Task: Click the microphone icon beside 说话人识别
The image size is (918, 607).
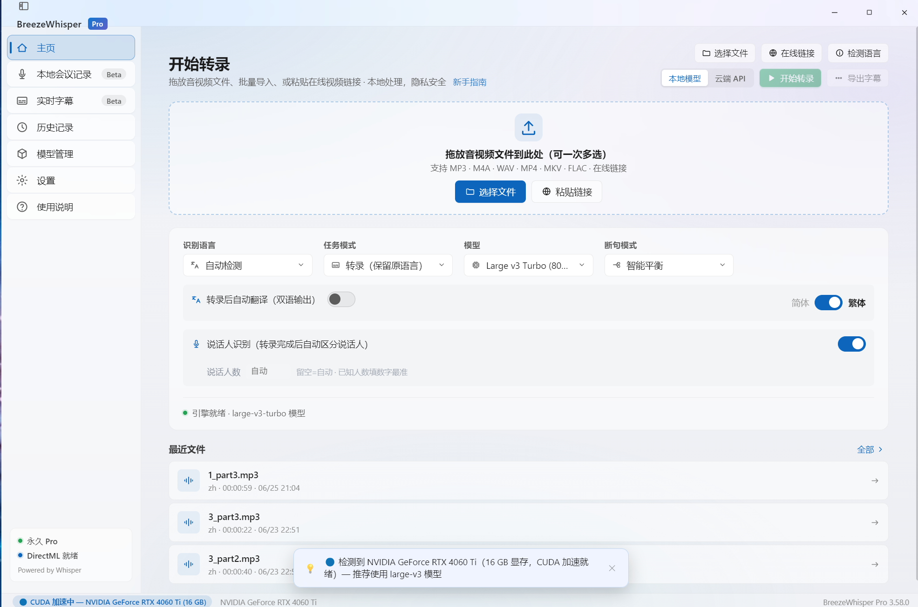Action: (x=196, y=344)
